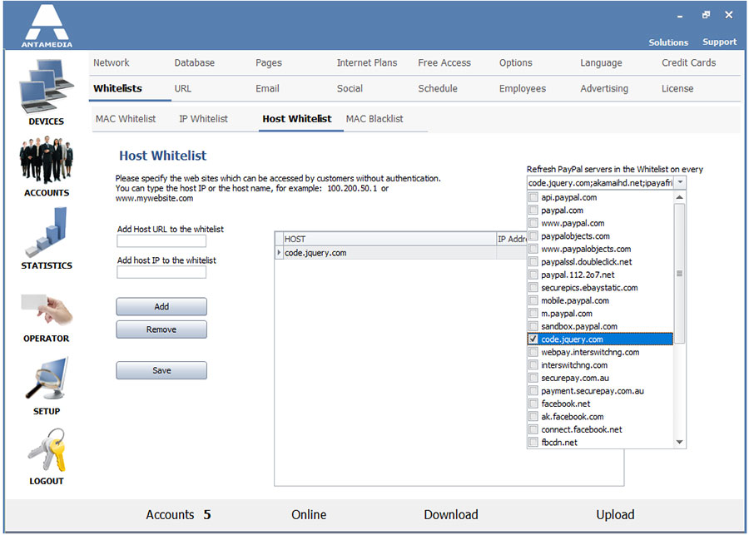749x535 pixels.
Task: Go to the Social tab
Action: tap(350, 88)
